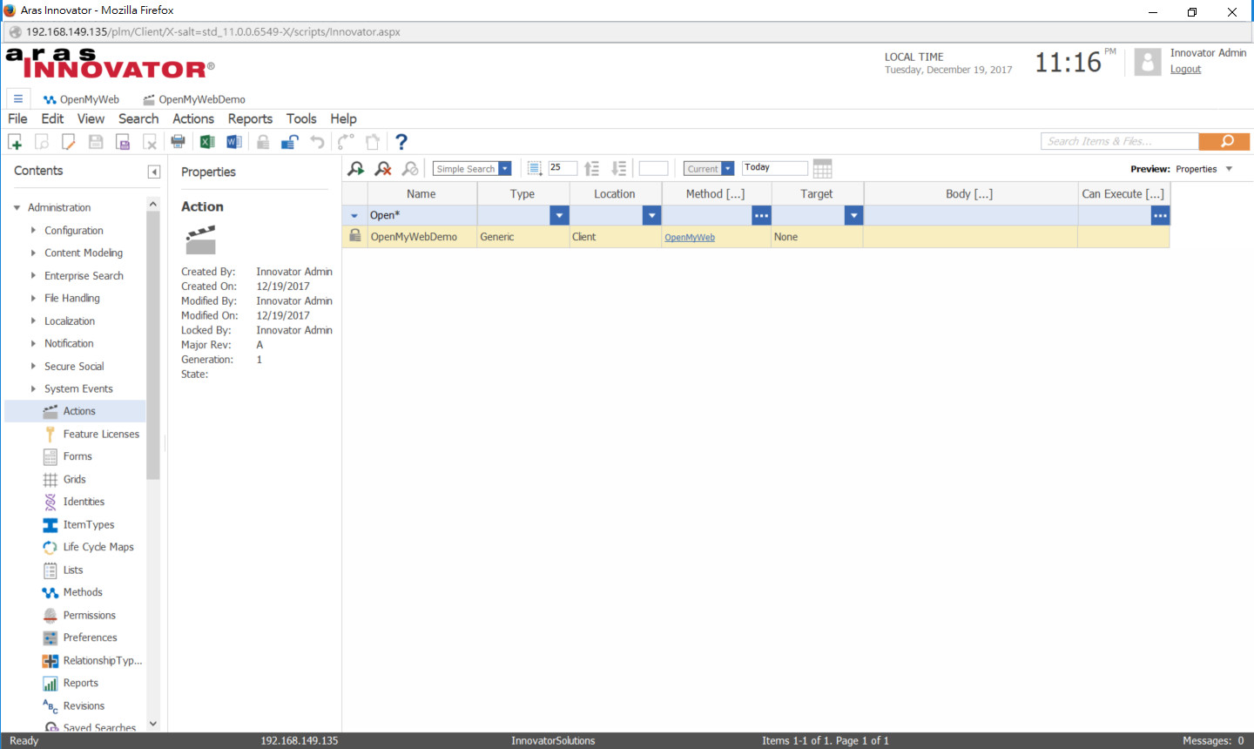Switch to the OpenMyWebDemo tab

(194, 99)
